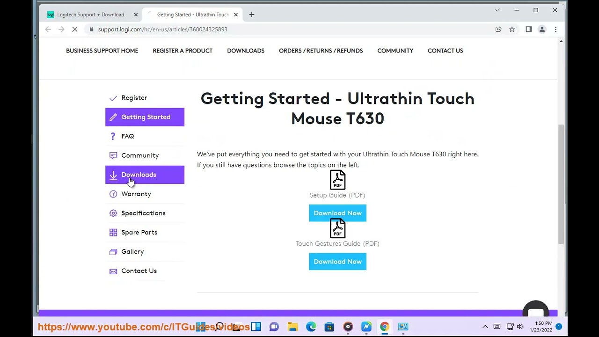Viewport: 599px width, 337px height.
Task: Click the download arrow icon in sidebar
Action: pyautogui.click(x=113, y=175)
